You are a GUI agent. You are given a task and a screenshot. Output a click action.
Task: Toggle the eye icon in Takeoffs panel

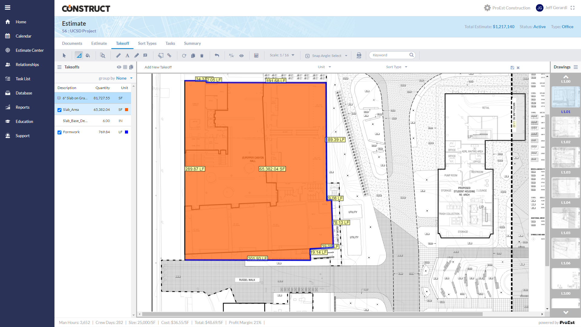coord(119,67)
